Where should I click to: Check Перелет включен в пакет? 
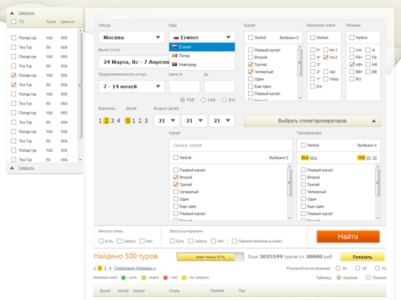click(234, 241)
